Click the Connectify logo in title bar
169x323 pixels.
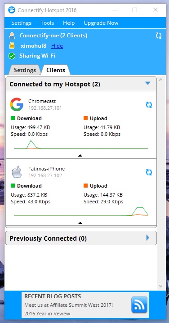coord(12,10)
